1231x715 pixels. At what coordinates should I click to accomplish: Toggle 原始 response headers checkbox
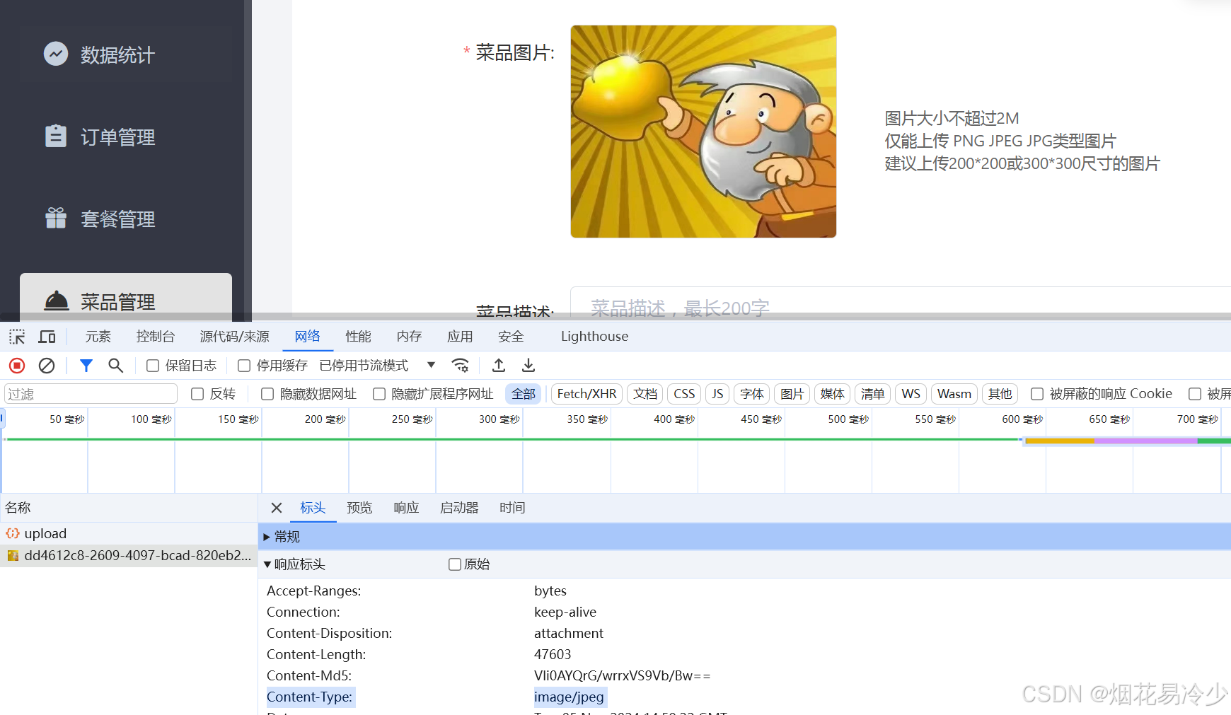[x=455, y=564]
